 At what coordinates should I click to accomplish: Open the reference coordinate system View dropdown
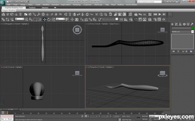tap(60, 19)
